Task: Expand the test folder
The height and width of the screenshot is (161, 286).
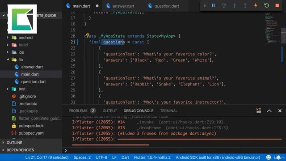Action: click(8, 89)
